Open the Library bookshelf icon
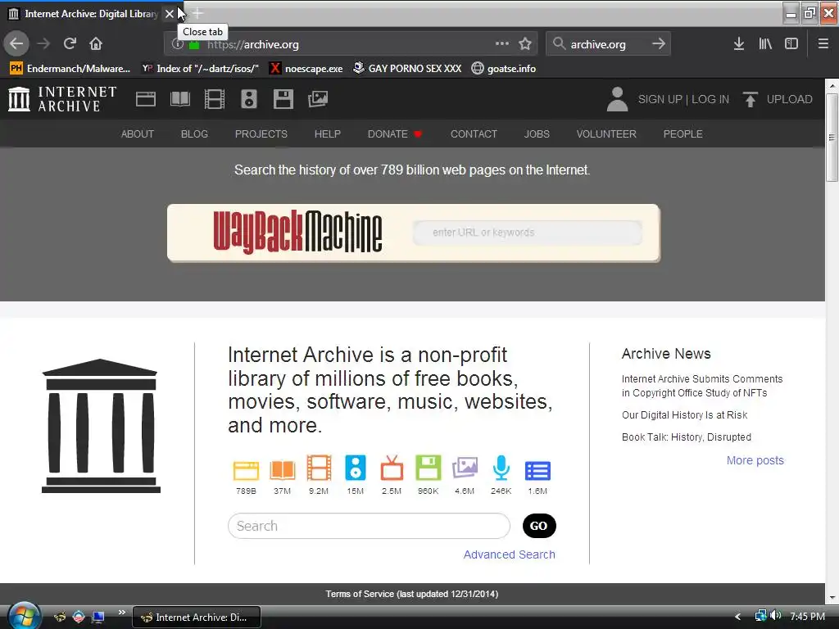The width and height of the screenshot is (839, 629). [765, 43]
